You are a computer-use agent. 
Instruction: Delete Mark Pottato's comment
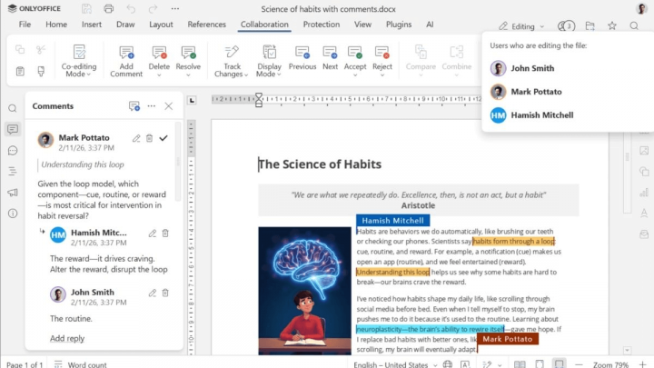coord(149,138)
